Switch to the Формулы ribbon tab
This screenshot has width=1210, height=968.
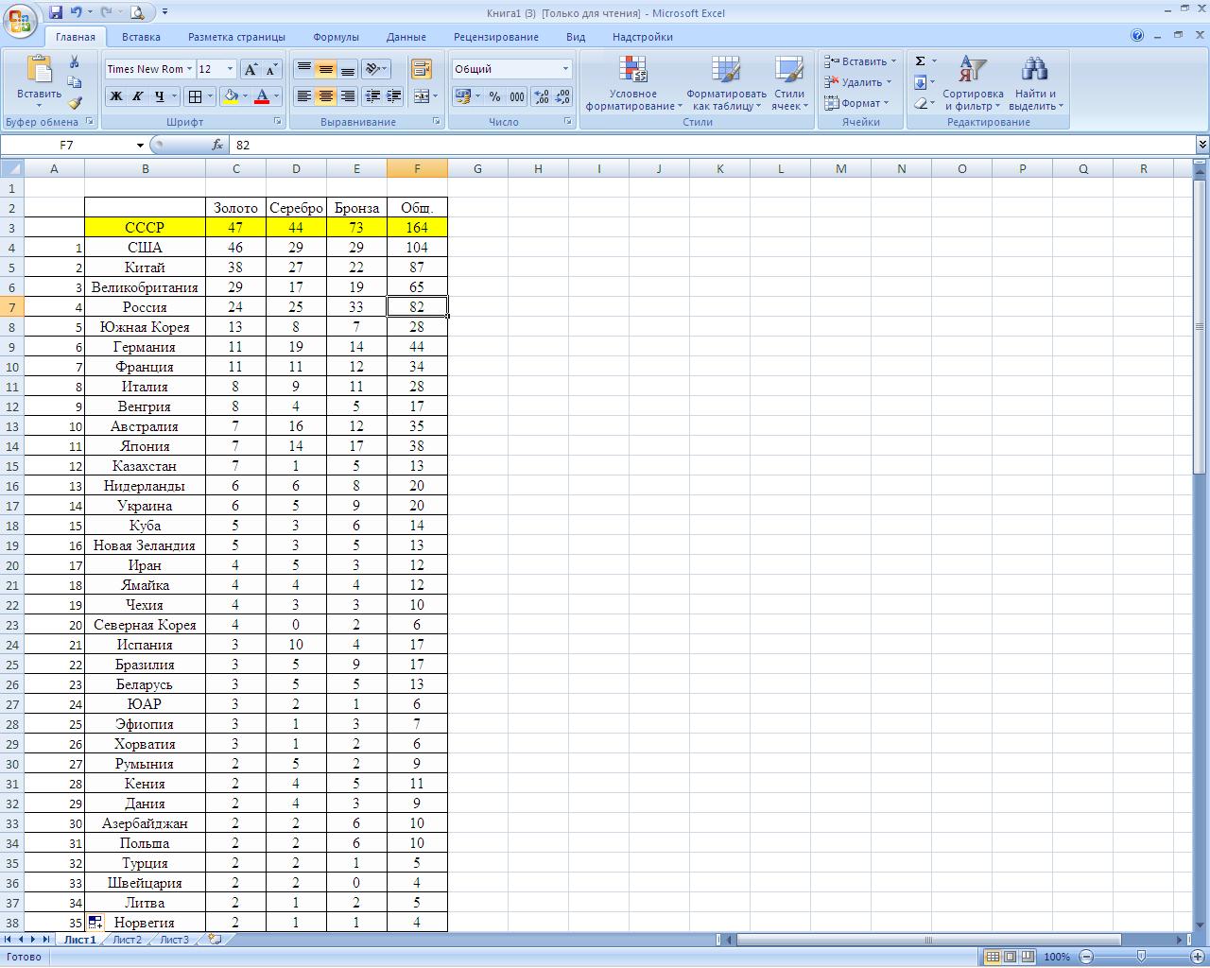[336, 37]
